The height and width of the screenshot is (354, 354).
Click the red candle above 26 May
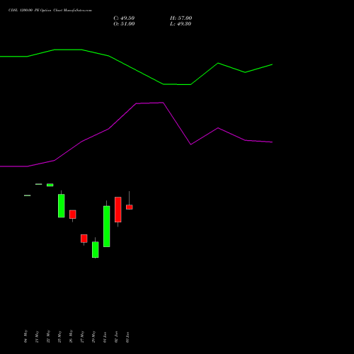click(x=73, y=215)
